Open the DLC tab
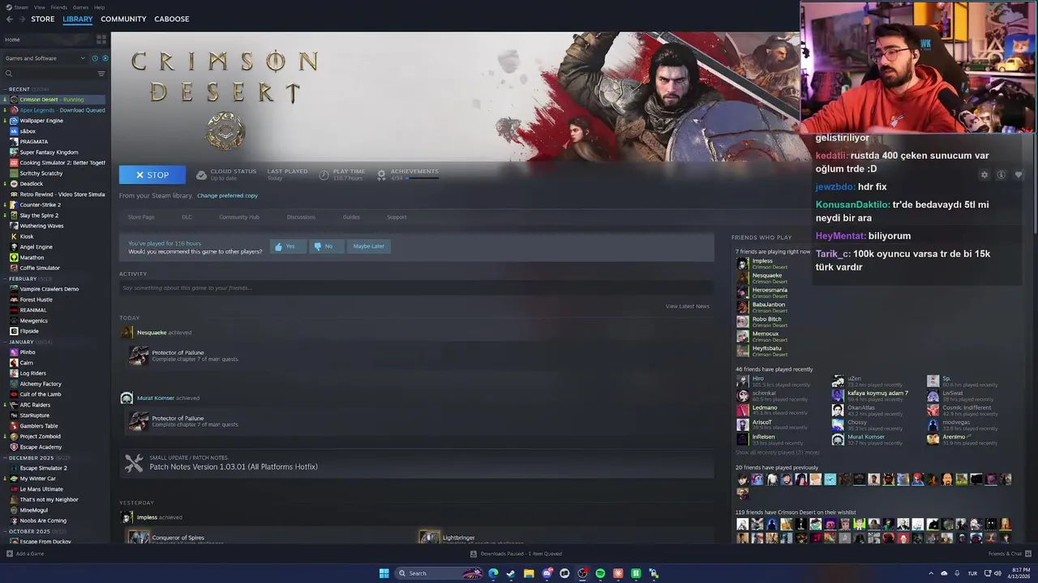 click(x=187, y=217)
